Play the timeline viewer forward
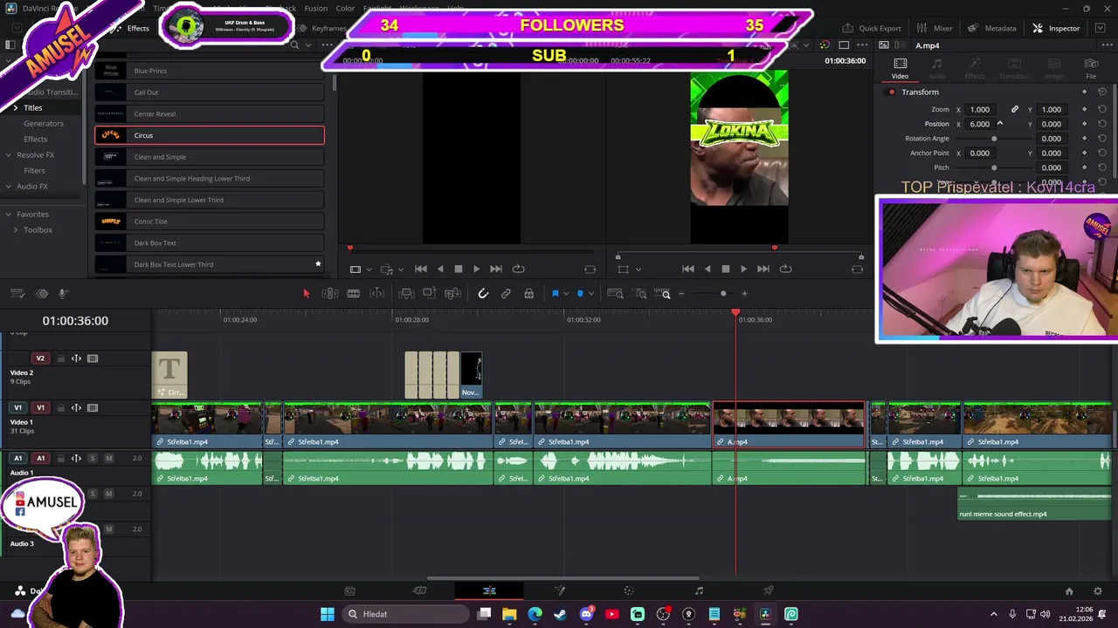Screen dimensions: 1118x628 coord(743,270)
